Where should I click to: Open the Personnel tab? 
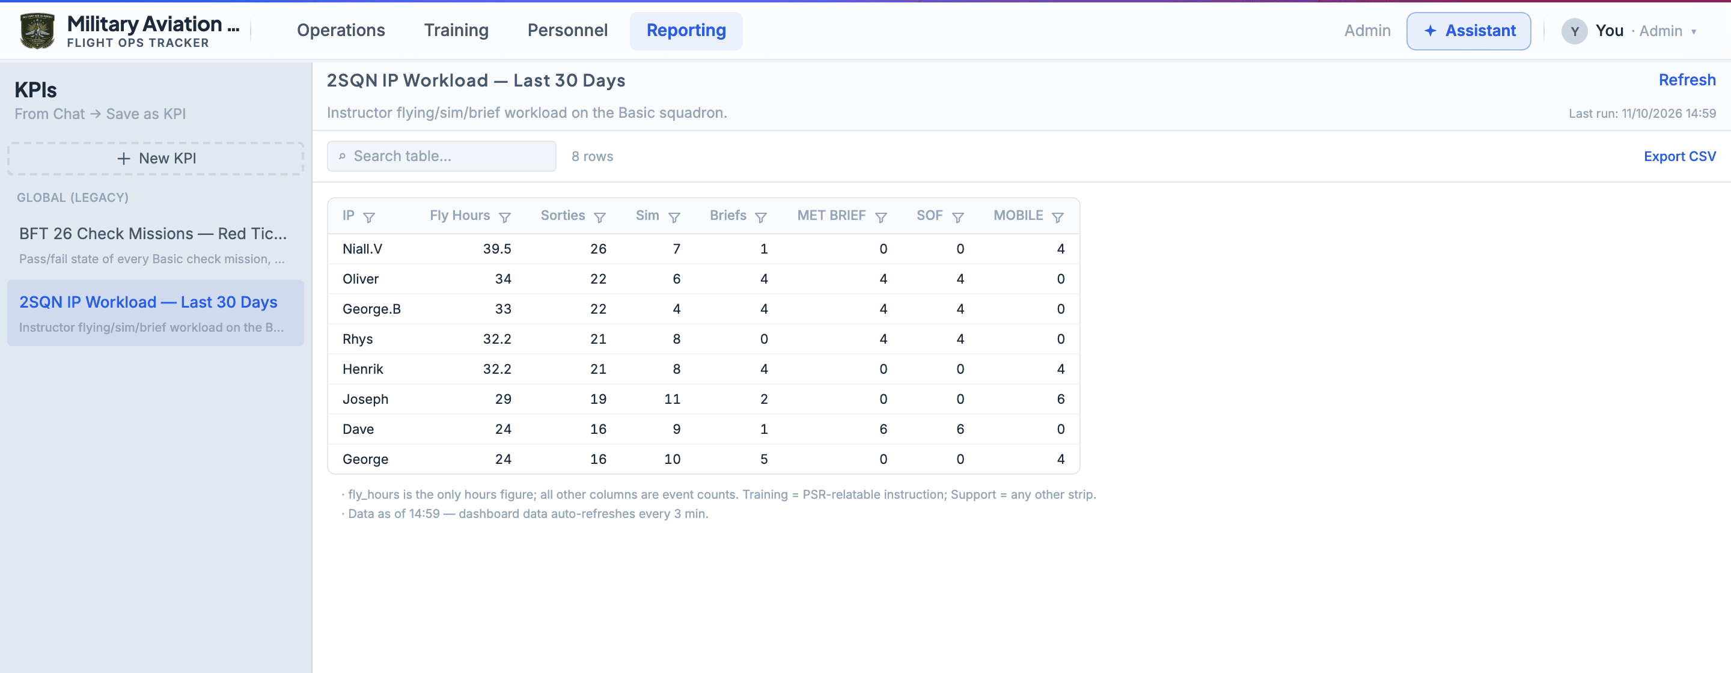pyautogui.click(x=567, y=31)
